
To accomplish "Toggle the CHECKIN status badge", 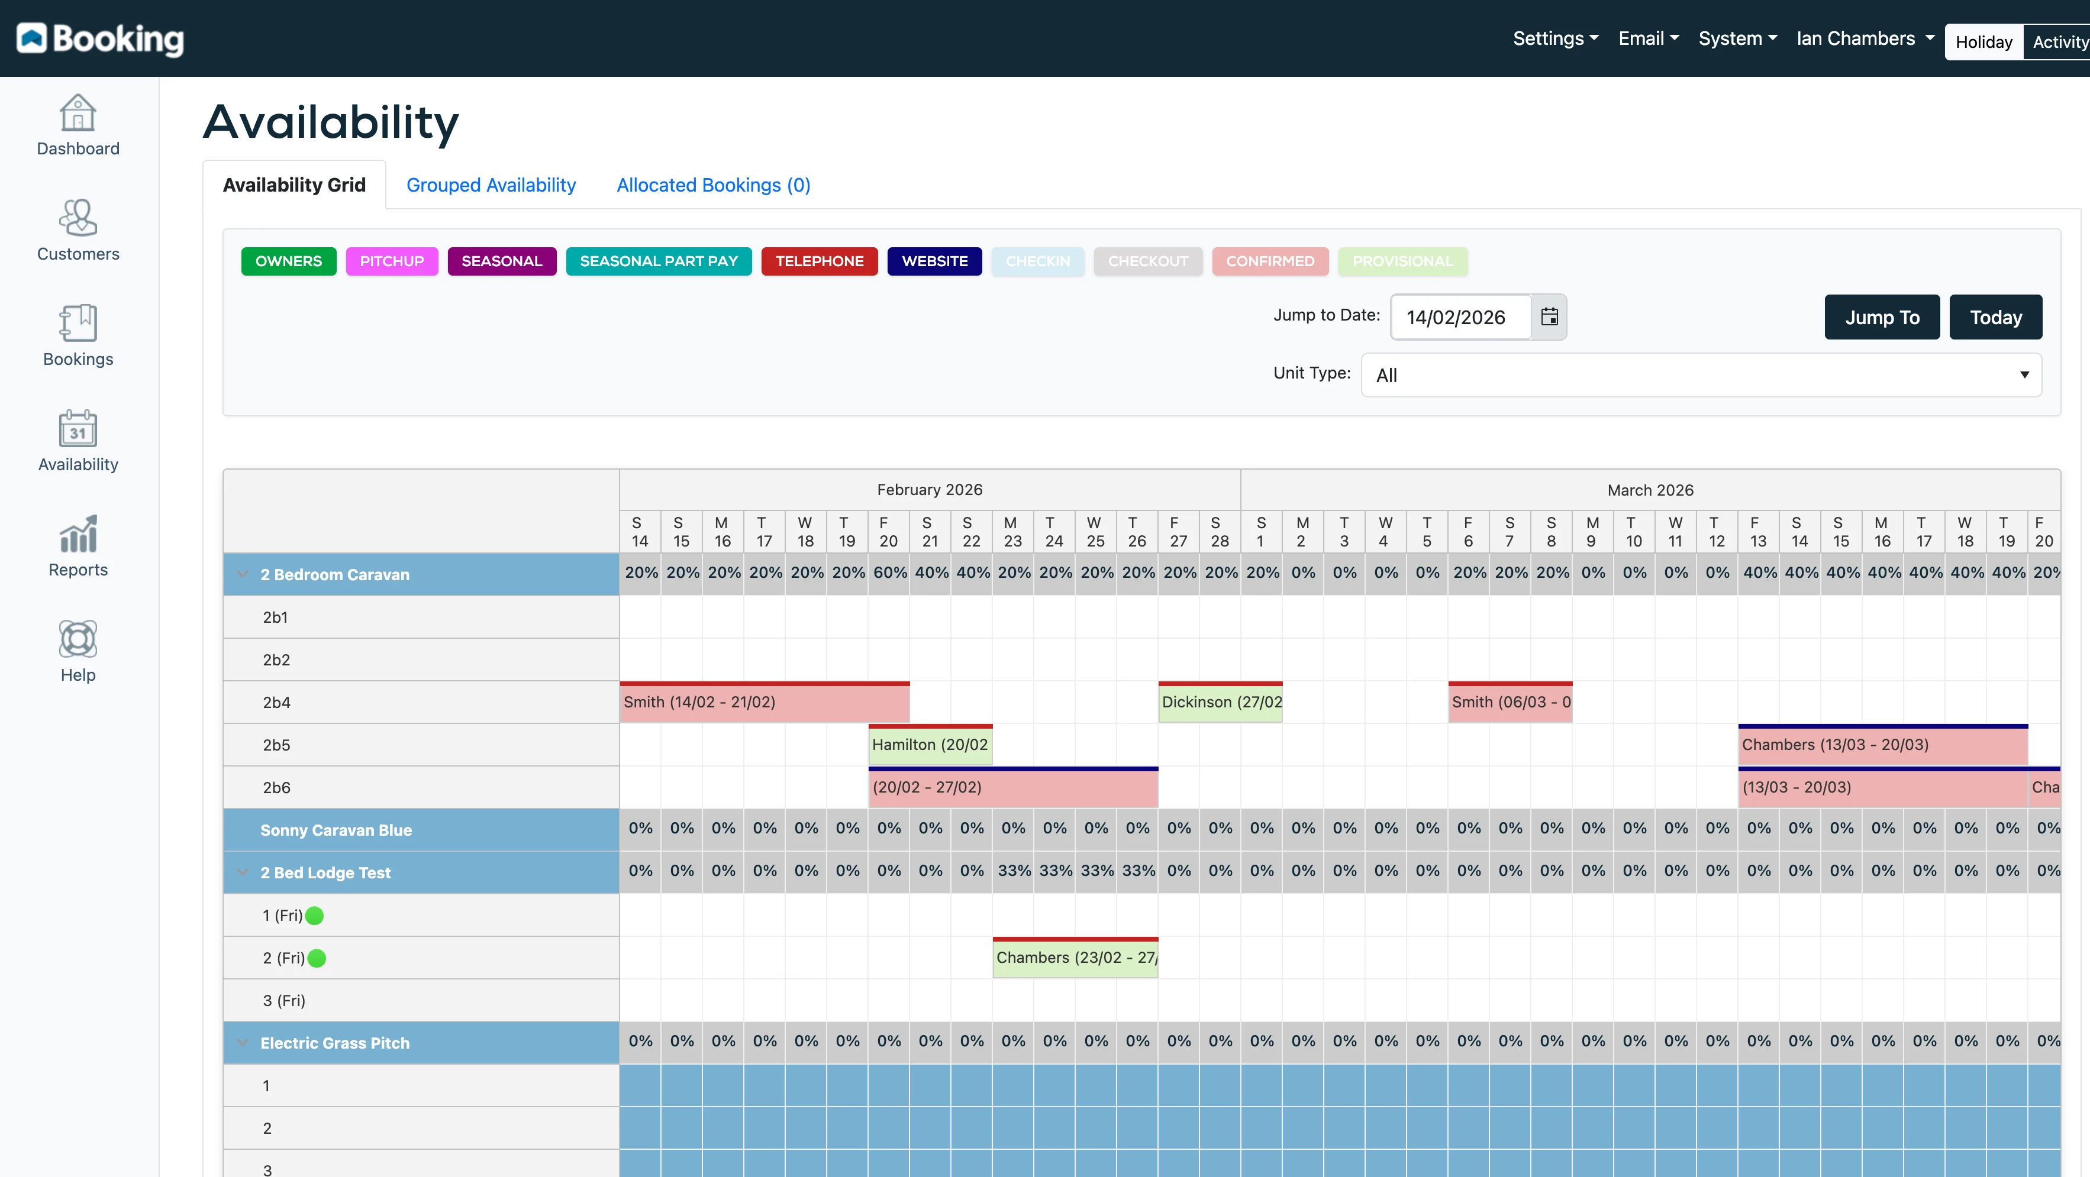I will coord(1038,261).
